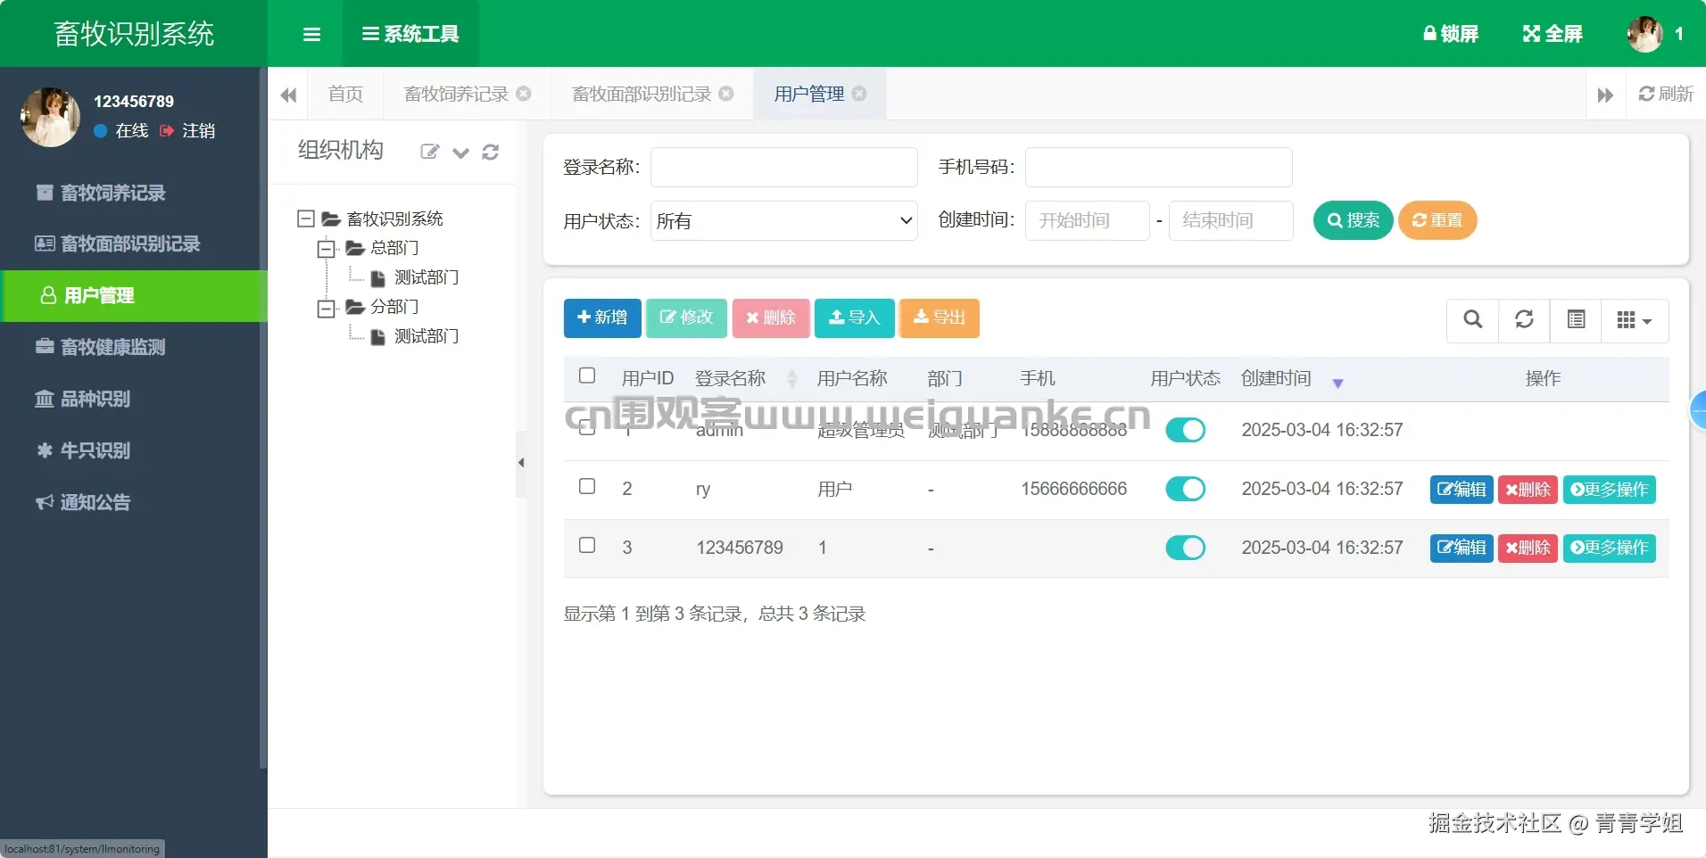The width and height of the screenshot is (1706, 858).
Task: Refresh the organization tree
Action: click(490, 153)
